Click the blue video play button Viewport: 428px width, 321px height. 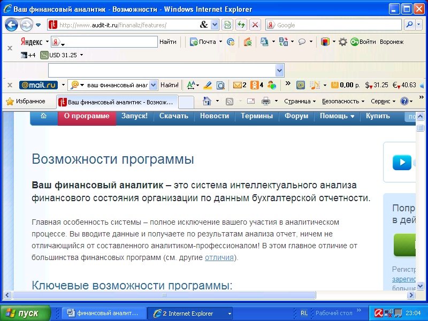coord(402,162)
